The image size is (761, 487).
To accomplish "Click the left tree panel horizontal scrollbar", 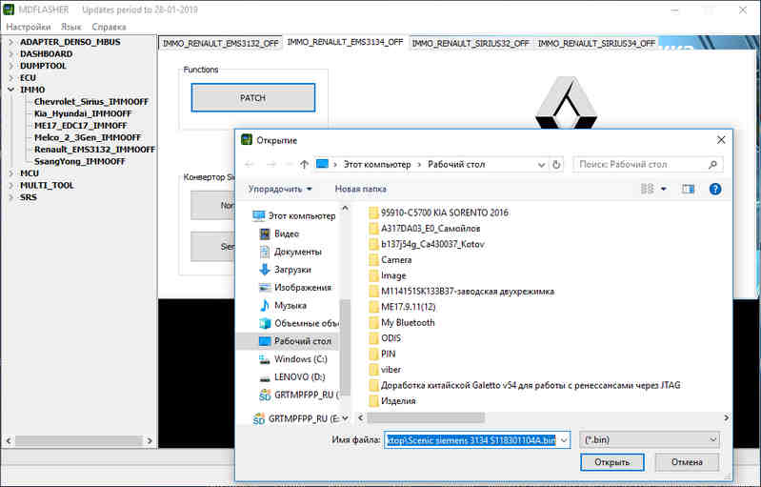I will point(79,441).
